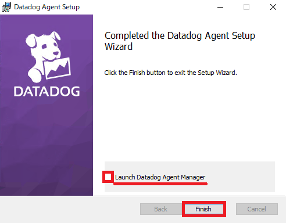
Task: Click the installer icon in the title bar
Action: [6, 7]
